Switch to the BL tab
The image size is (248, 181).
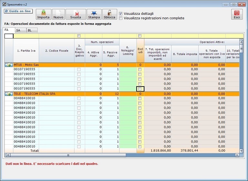32,30
